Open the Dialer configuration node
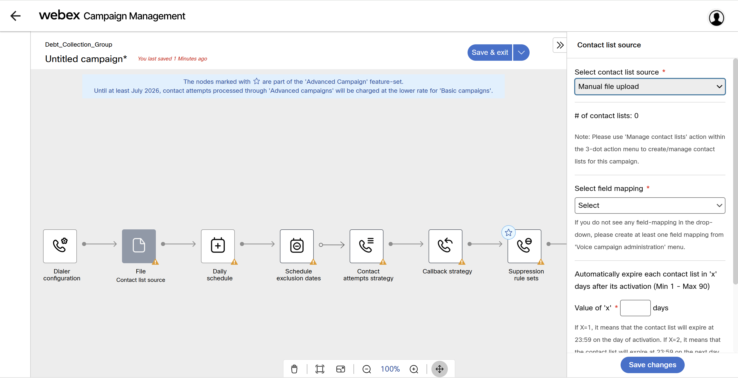Image resolution: width=738 pixels, height=378 pixels. tap(60, 246)
